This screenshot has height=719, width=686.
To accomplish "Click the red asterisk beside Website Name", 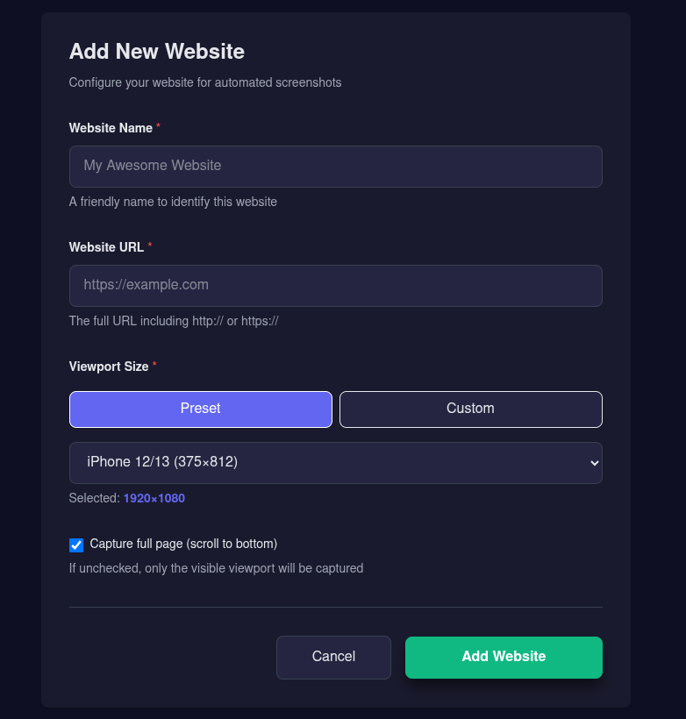I will tap(158, 127).
